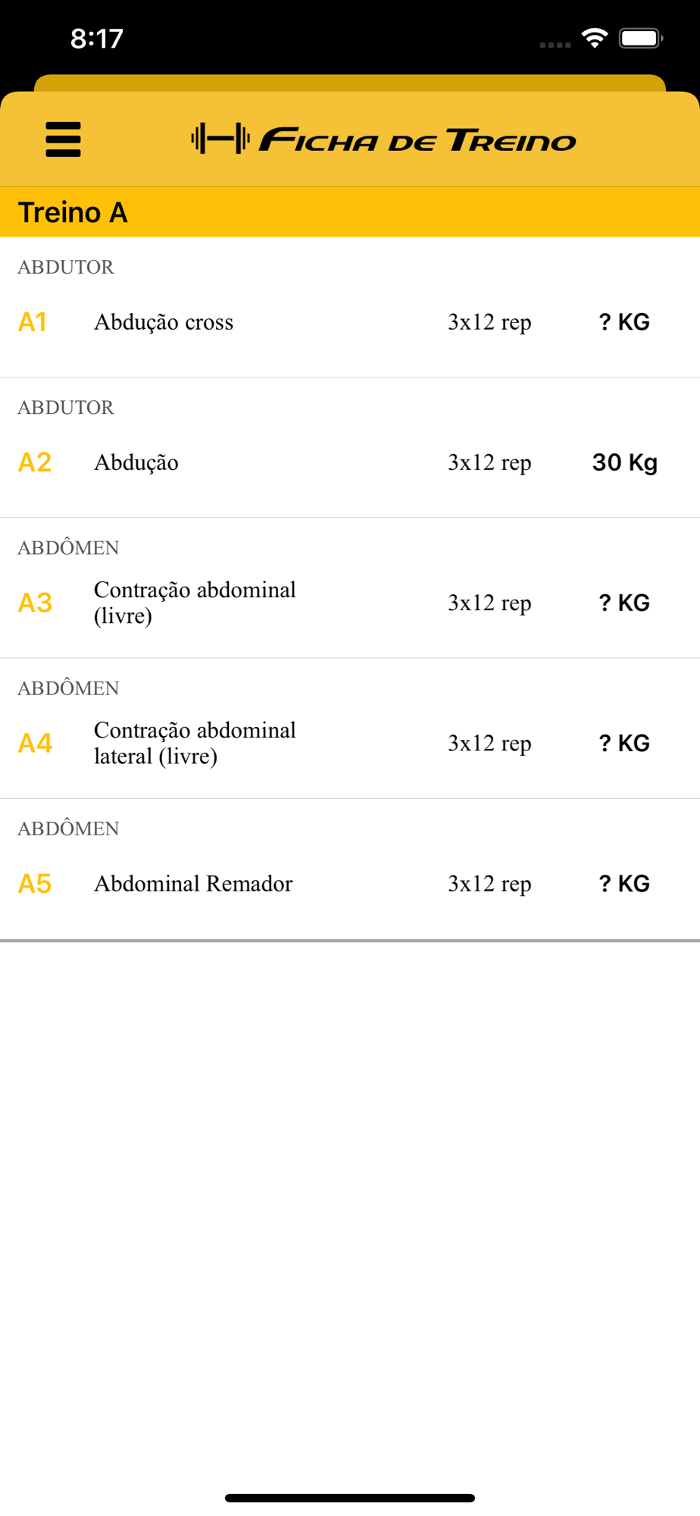Set weight for Contração abdominal (livre)
700x1516 pixels.
pos(624,603)
